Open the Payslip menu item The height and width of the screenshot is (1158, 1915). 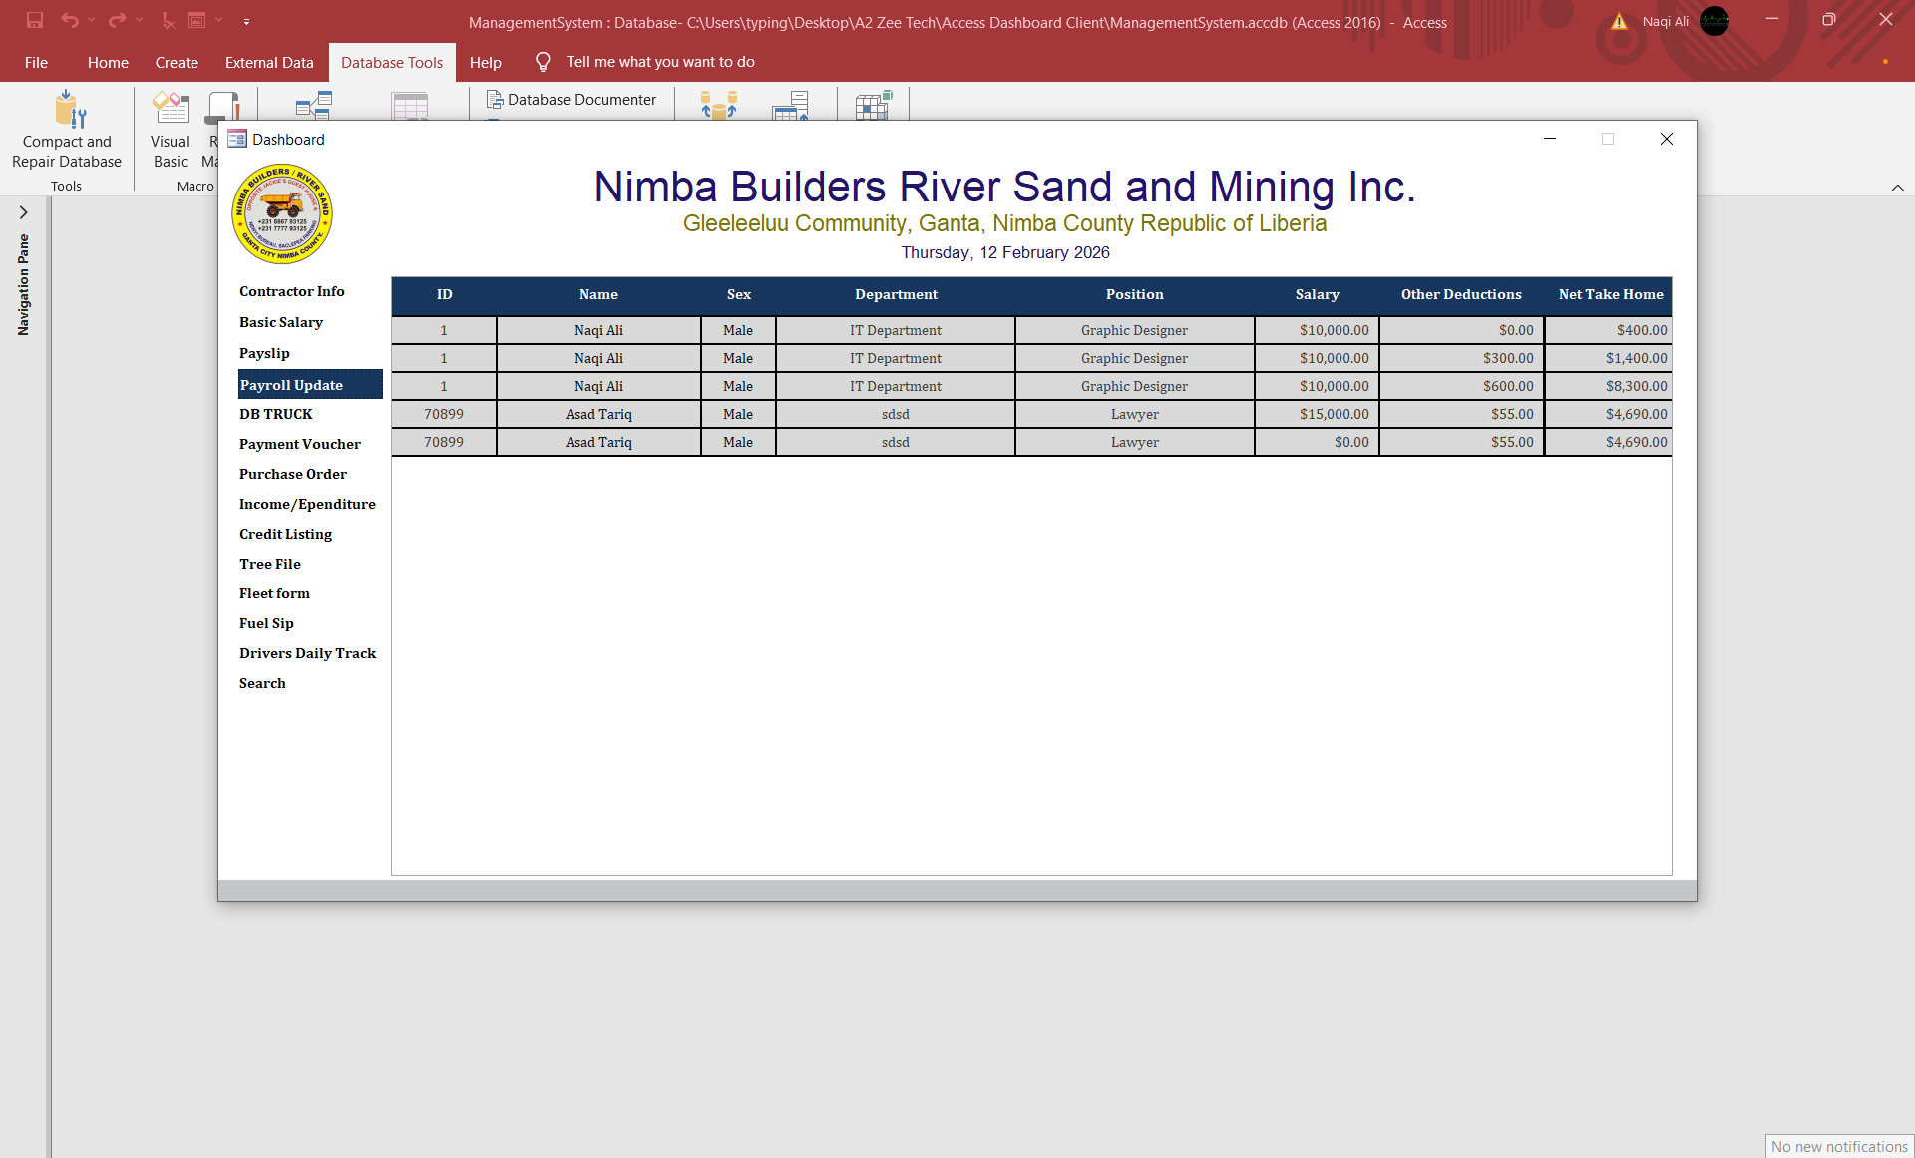click(264, 353)
